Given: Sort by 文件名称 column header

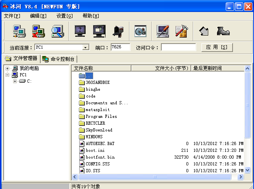Looking at the screenshot, I should (x=102, y=68).
